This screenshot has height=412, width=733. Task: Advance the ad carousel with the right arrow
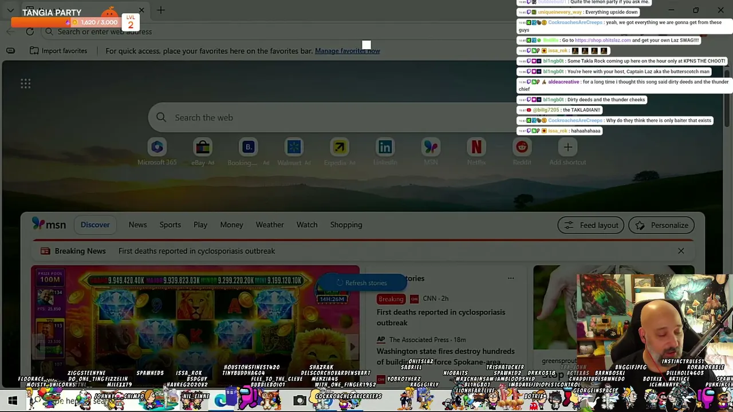pos(352,346)
